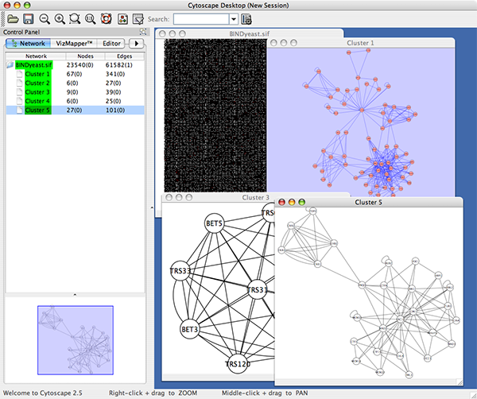477x399 pixels.
Task: Click the Zoom Out magnifier icon
Action: coord(44,18)
